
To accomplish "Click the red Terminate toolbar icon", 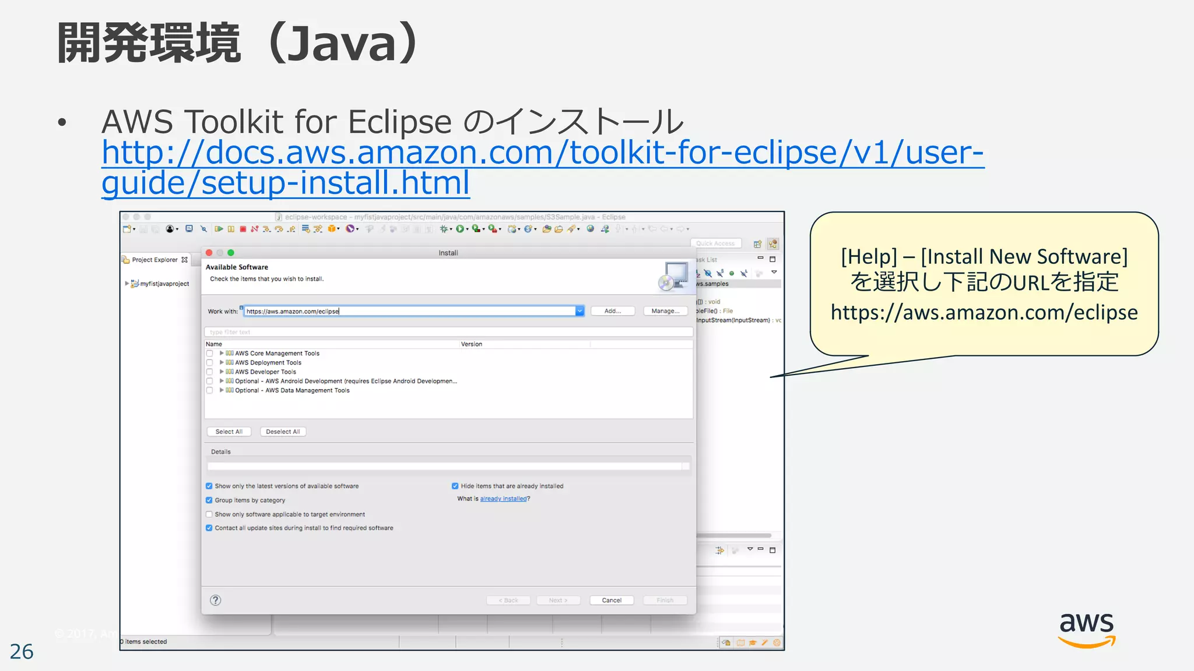I will [243, 229].
